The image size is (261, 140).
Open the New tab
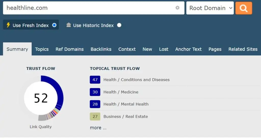click(147, 49)
